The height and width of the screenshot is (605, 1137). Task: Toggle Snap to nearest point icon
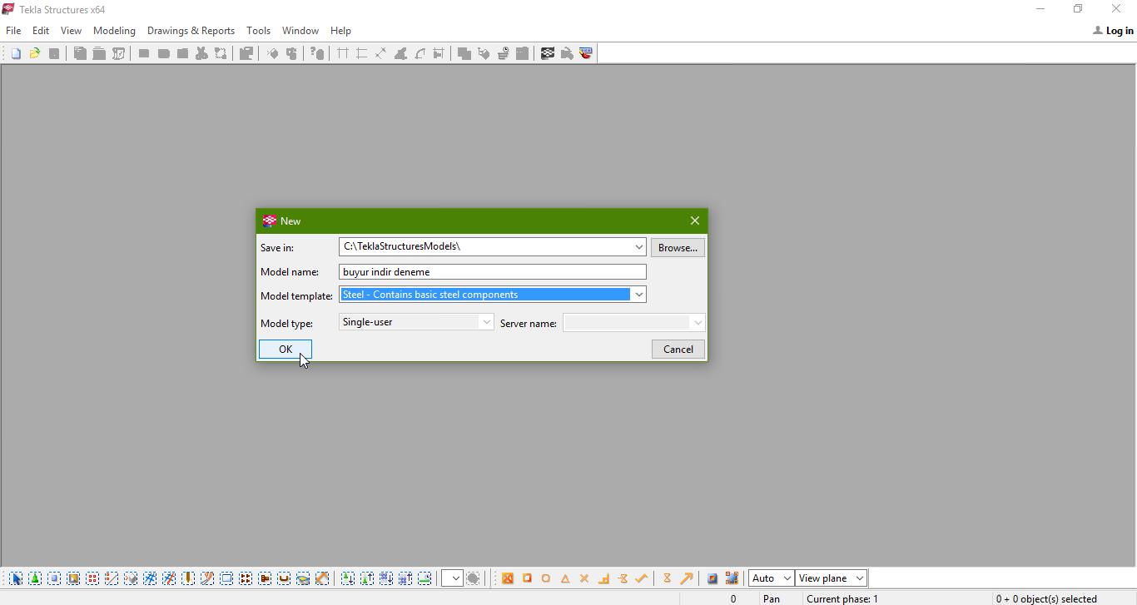[x=623, y=578]
